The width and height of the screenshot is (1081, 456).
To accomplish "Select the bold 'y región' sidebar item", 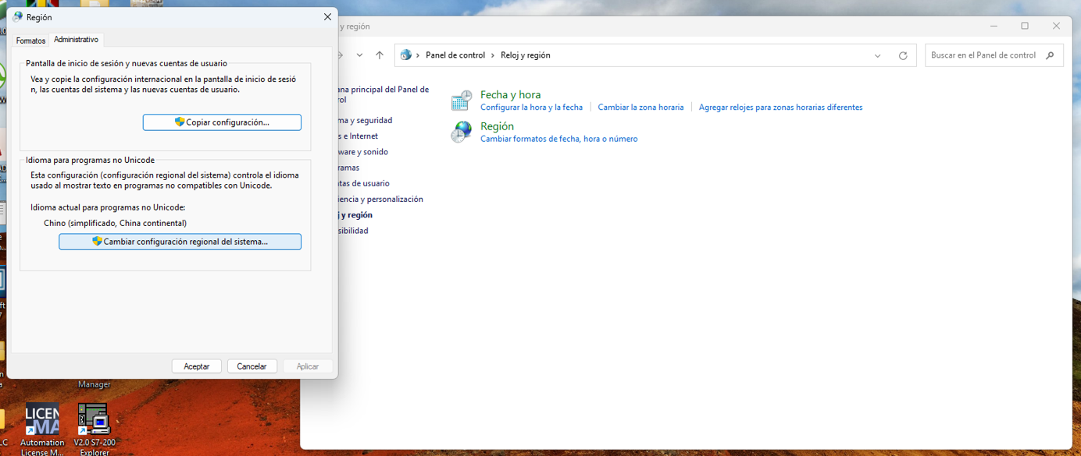I will tap(355, 215).
